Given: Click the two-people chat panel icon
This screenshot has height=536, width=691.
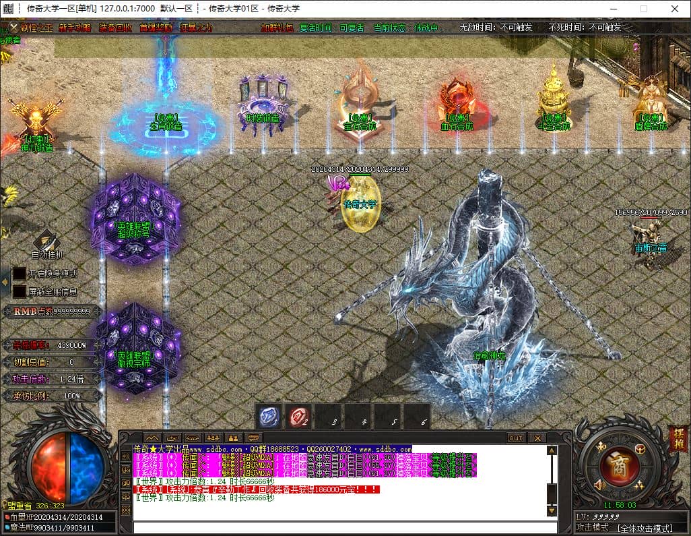Looking at the screenshot, I should [233, 438].
